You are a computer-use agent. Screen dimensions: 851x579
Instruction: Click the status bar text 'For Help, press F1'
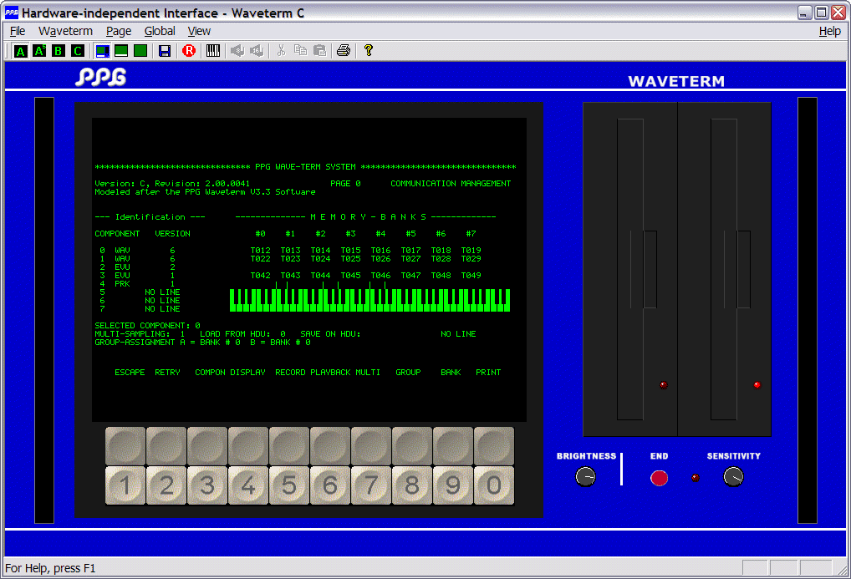click(50, 568)
